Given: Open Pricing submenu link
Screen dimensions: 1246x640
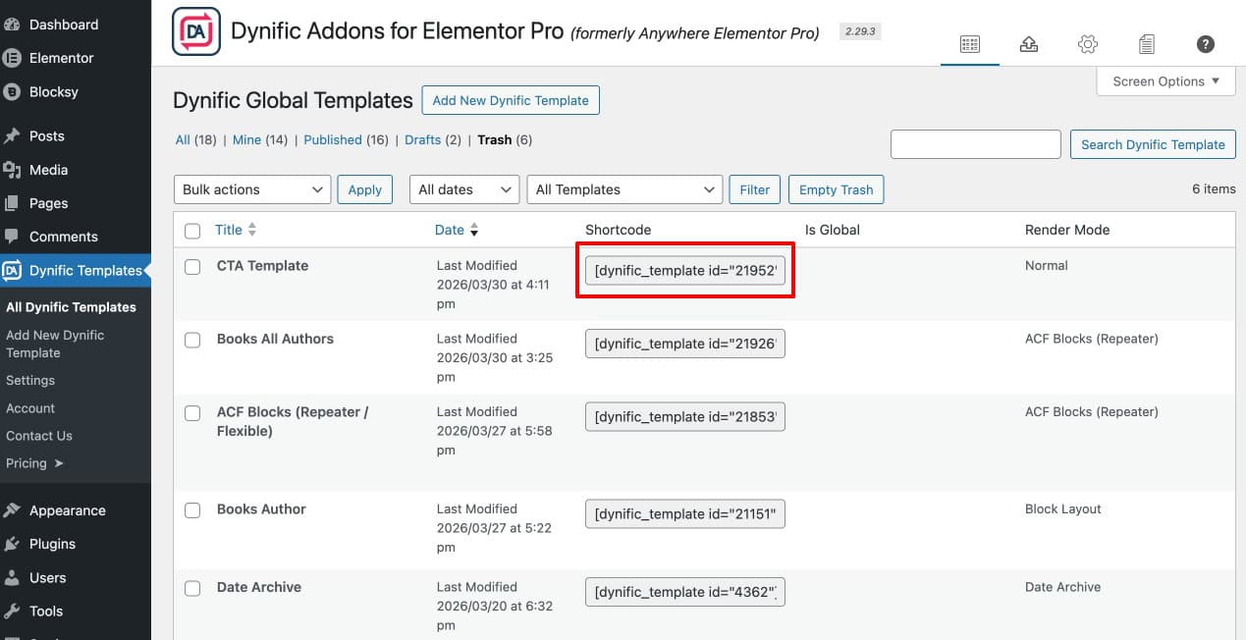Looking at the screenshot, I should [34, 463].
